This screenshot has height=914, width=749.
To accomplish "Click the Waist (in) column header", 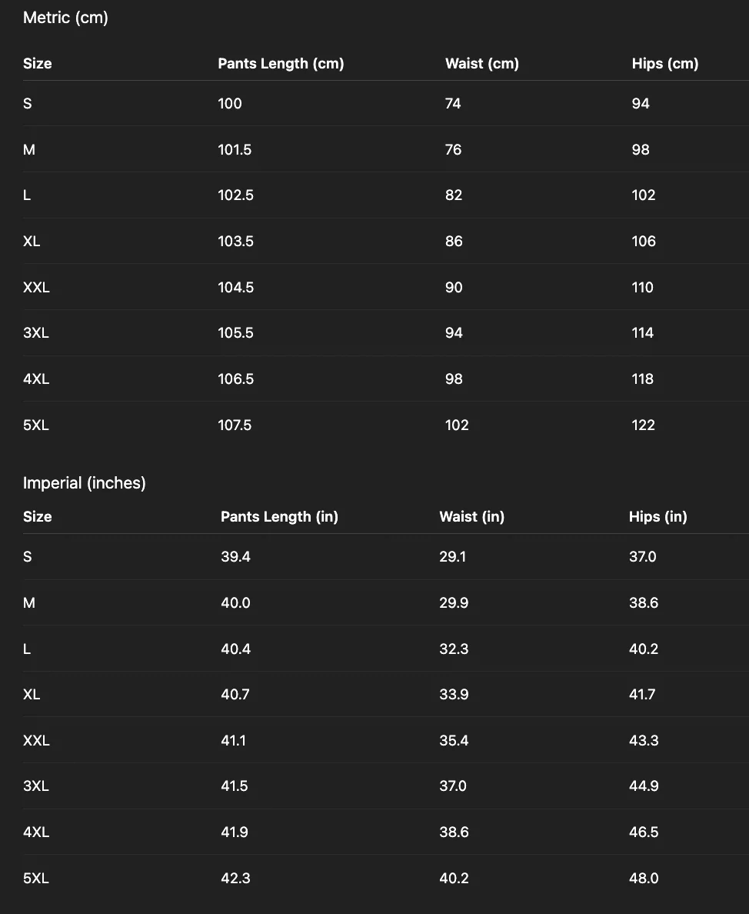I will 471,516.
